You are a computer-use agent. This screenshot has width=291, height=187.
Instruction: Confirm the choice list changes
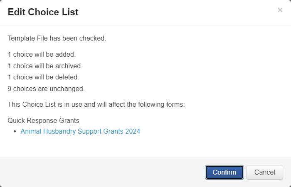pyautogui.click(x=224, y=173)
